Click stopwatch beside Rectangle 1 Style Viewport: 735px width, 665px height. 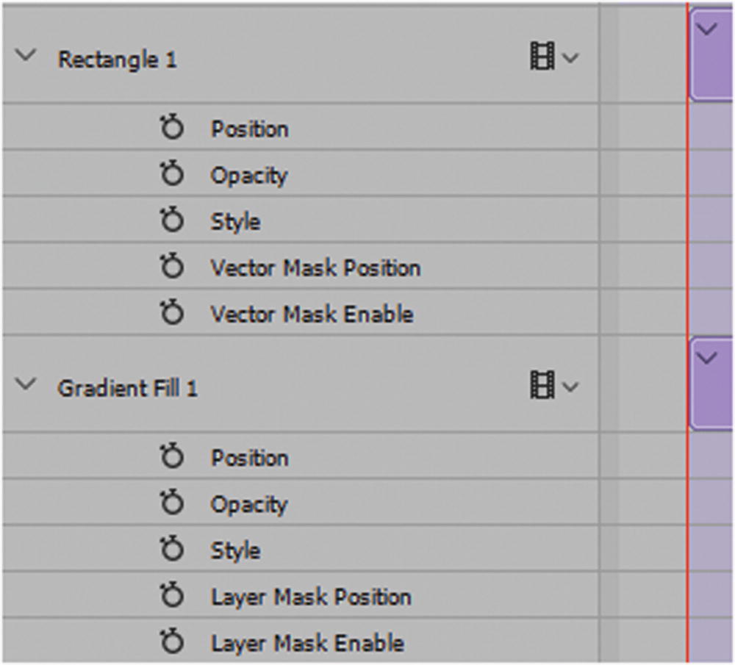pos(171,222)
